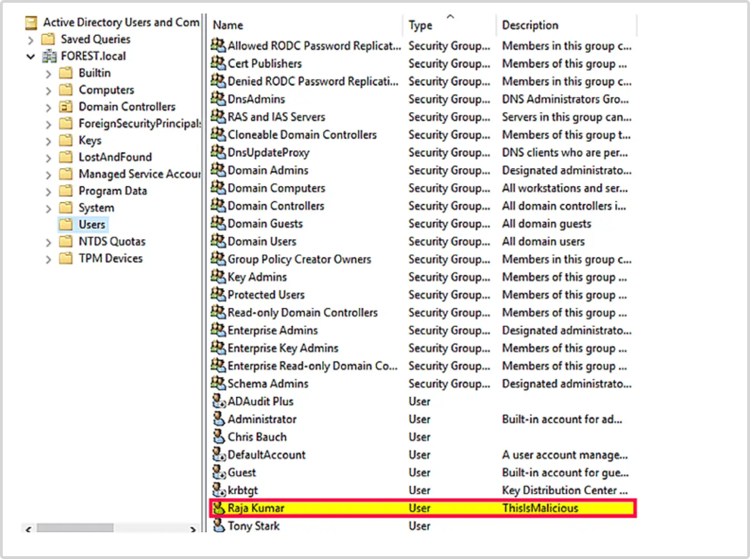Expand the LostAndFound container
This screenshot has height=559, width=750.
tap(48, 158)
